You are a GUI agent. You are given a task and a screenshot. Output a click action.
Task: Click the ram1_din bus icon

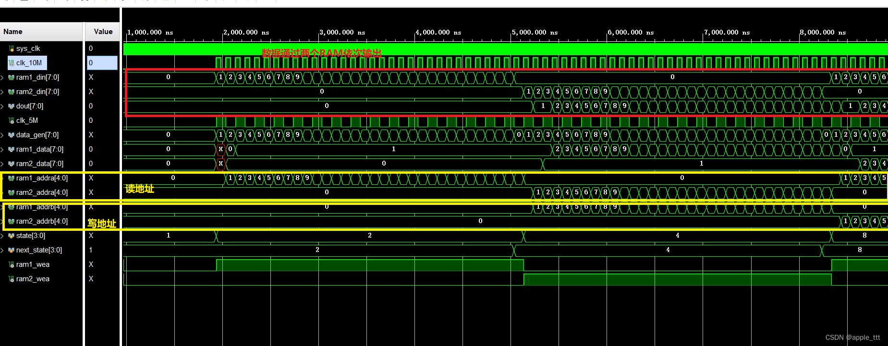[x=12, y=77]
